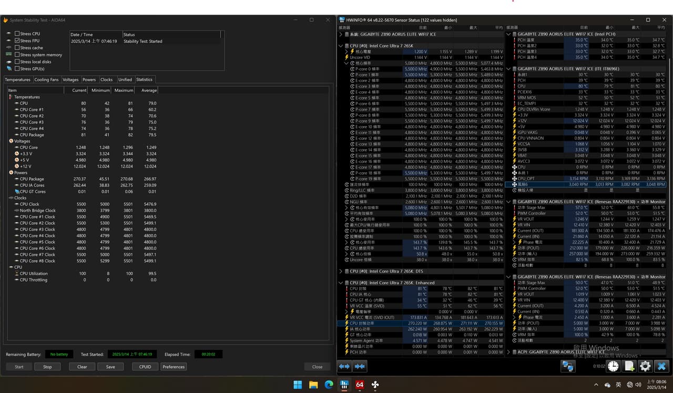Viewport: 673px width, 393px height.
Task: Click the clock icon beside Ring/LLC row
Action: (x=346, y=190)
